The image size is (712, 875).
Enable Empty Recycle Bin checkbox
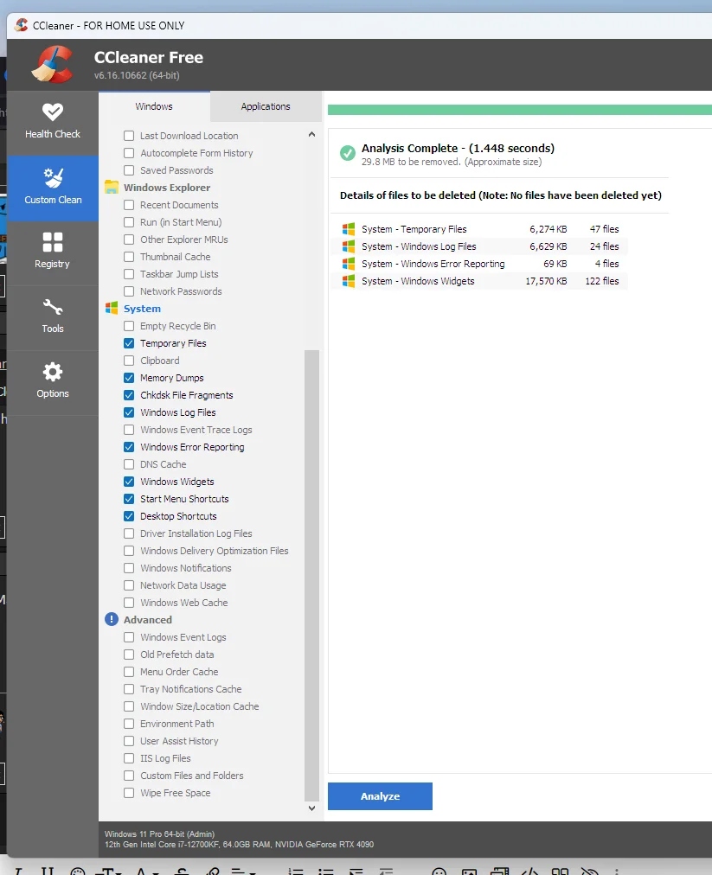tap(129, 326)
